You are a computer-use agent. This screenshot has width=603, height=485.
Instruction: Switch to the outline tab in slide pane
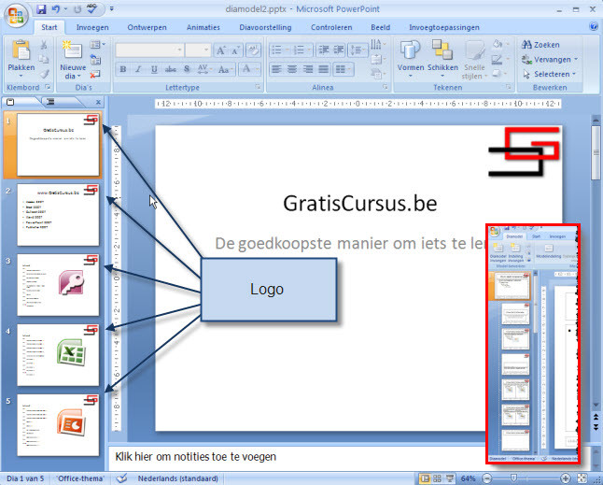(x=50, y=102)
